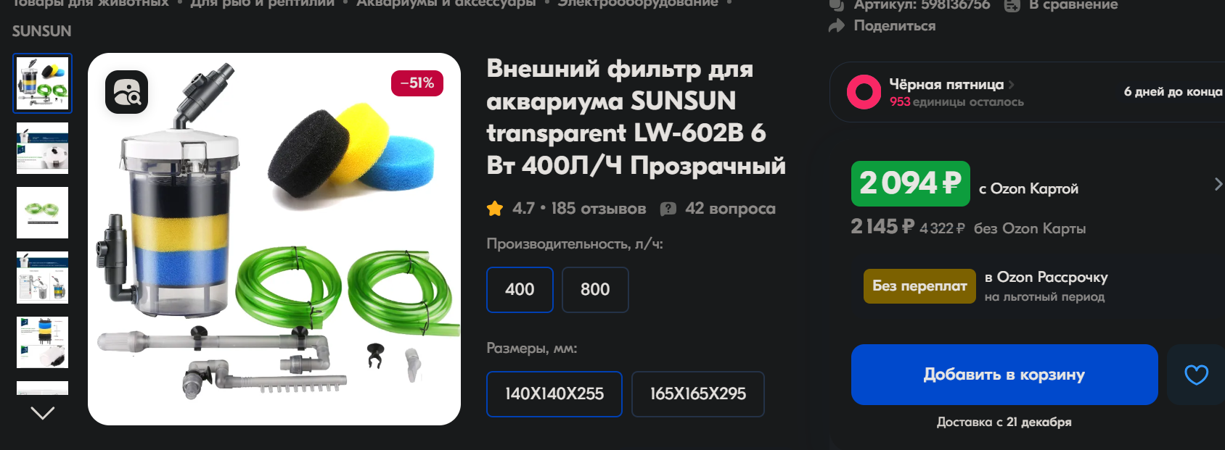Select the green hoses thumbnail image
Image resolution: width=1225 pixels, height=450 pixels.
[43, 213]
